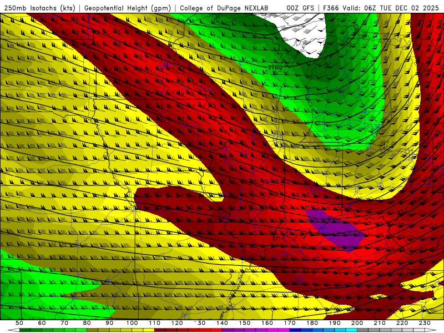
Task: Click the legend value '200'
Action: click(357, 323)
